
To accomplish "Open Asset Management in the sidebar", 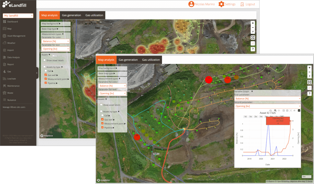I will point(16,36).
